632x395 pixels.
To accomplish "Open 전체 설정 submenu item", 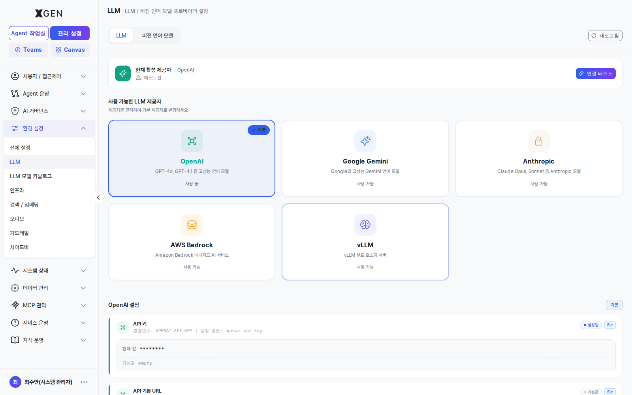I will [49, 148].
